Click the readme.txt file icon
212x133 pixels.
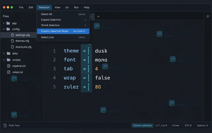pyautogui.click(x=9, y=66)
